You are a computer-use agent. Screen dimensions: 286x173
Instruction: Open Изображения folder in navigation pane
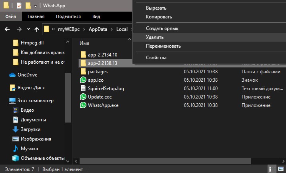[36, 139]
